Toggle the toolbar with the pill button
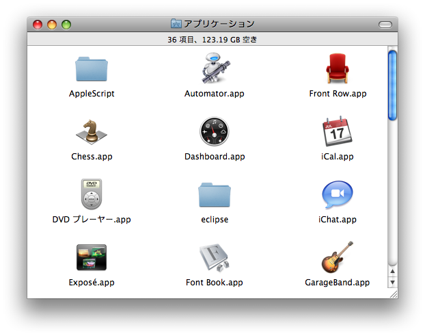Viewport: 425px width, 336px height. tap(385, 25)
